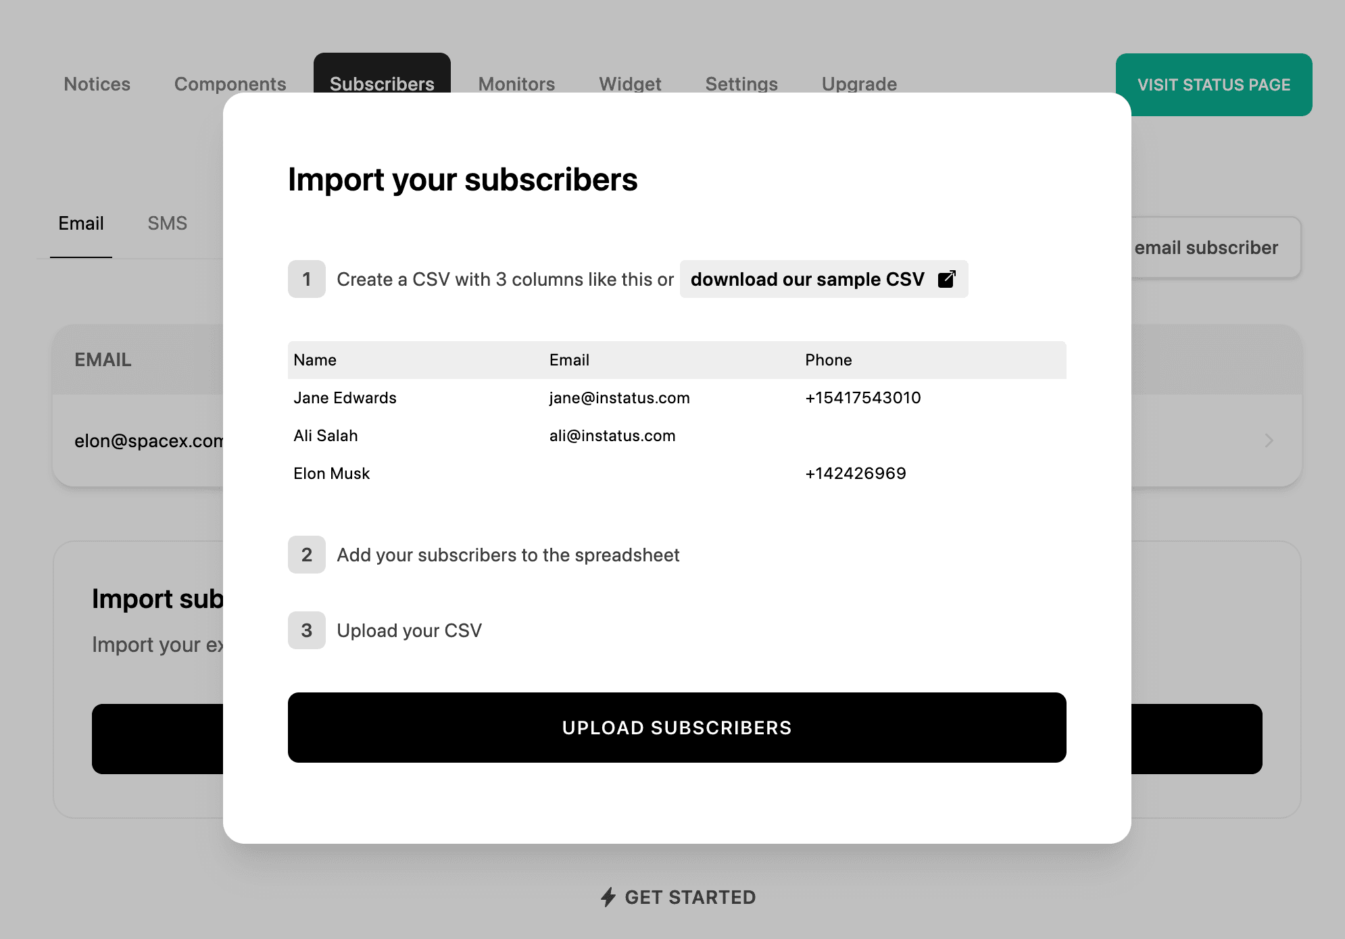The image size is (1345, 939).
Task: Click download our sample CSV link
Action: tap(823, 278)
